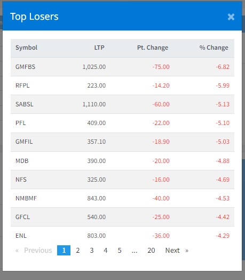Click the Previous page link

pyautogui.click(x=34, y=251)
